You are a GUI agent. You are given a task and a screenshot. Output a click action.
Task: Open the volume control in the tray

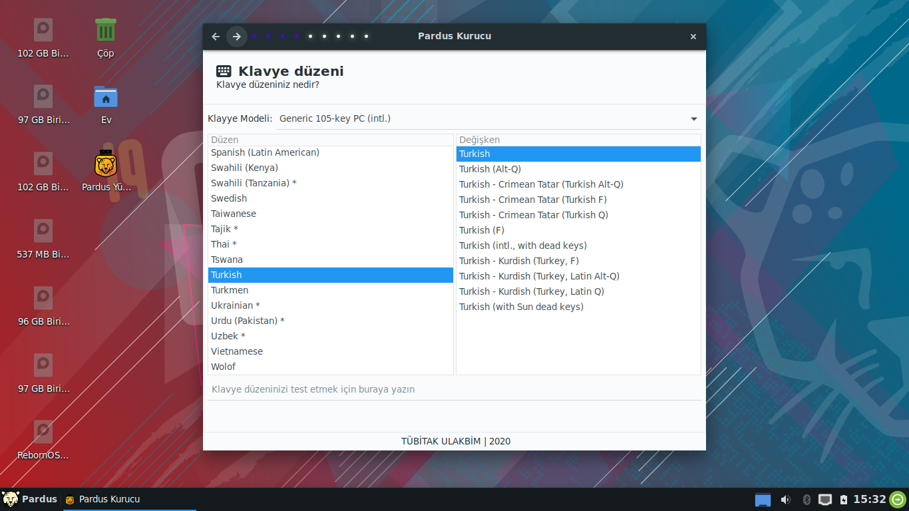coord(785,500)
